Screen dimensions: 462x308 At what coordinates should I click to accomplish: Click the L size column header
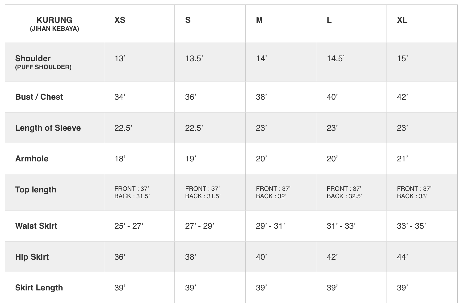(329, 20)
